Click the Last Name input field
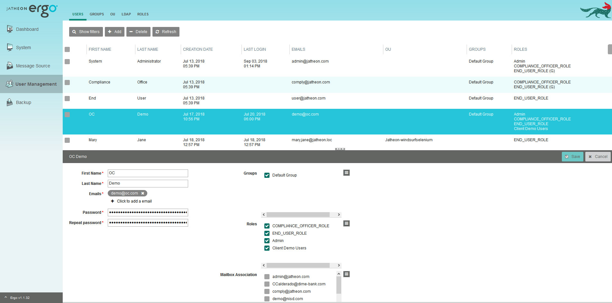 148,184
